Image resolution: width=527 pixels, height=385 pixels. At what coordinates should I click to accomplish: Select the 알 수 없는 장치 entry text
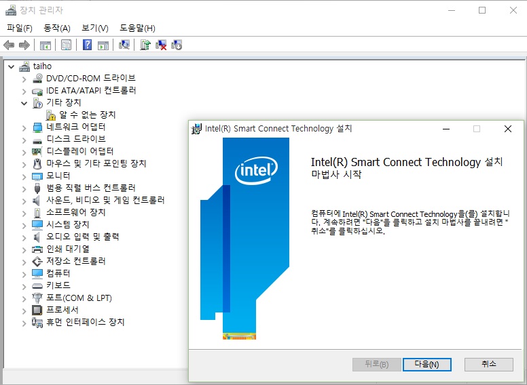[88, 115]
